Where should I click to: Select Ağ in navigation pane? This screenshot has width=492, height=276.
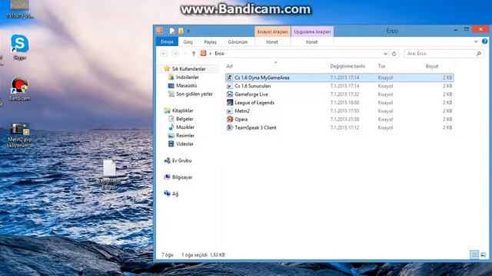(175, 194)
